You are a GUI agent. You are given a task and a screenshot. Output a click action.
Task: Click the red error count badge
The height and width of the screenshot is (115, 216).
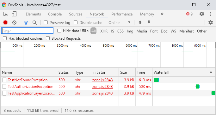[189, 14]
